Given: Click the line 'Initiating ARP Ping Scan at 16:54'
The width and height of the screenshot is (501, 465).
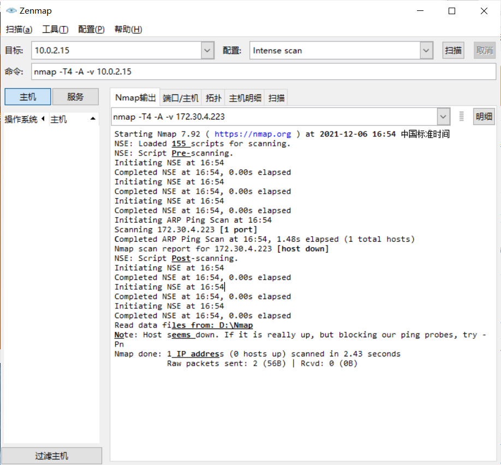Looking at the screenshot, I should click(x=193, y=220).
